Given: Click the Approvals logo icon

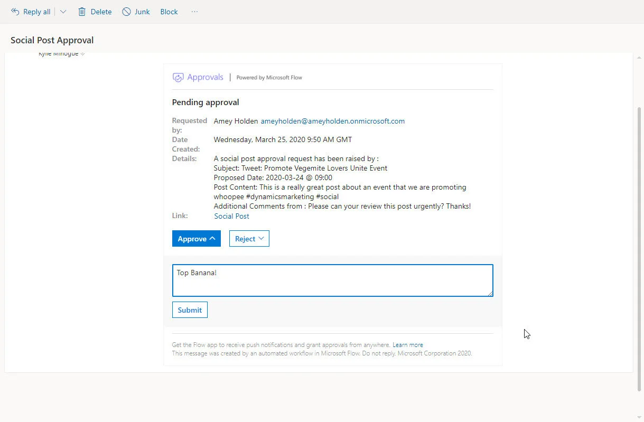Looking at the screenshot, I should tap(178, 77).
